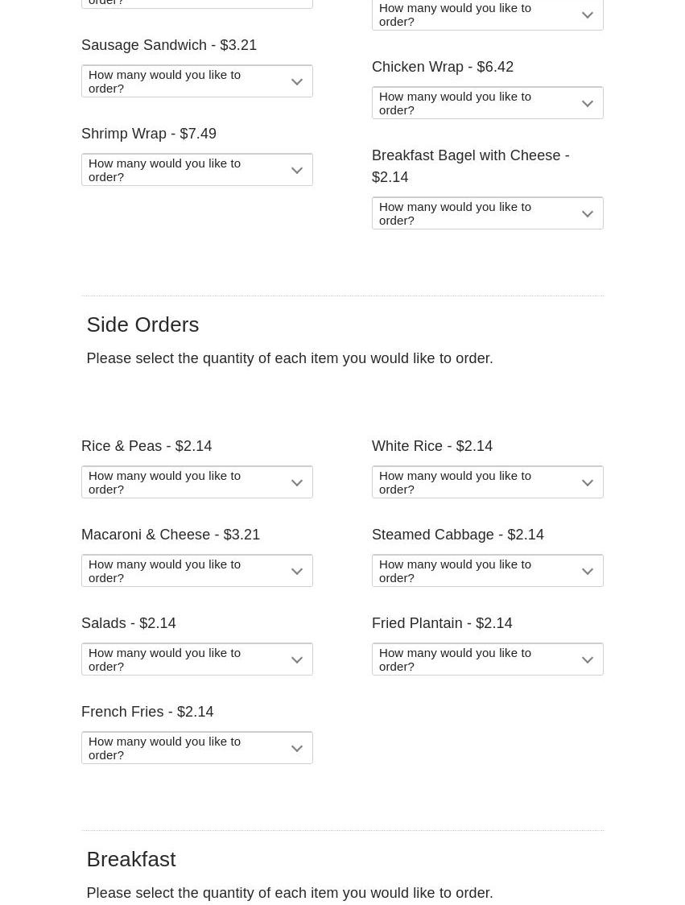The height and width of the screenshot is (905, 685).
Task: Click chevron arrow on Shrimp Wrap select
Action: 297,171
